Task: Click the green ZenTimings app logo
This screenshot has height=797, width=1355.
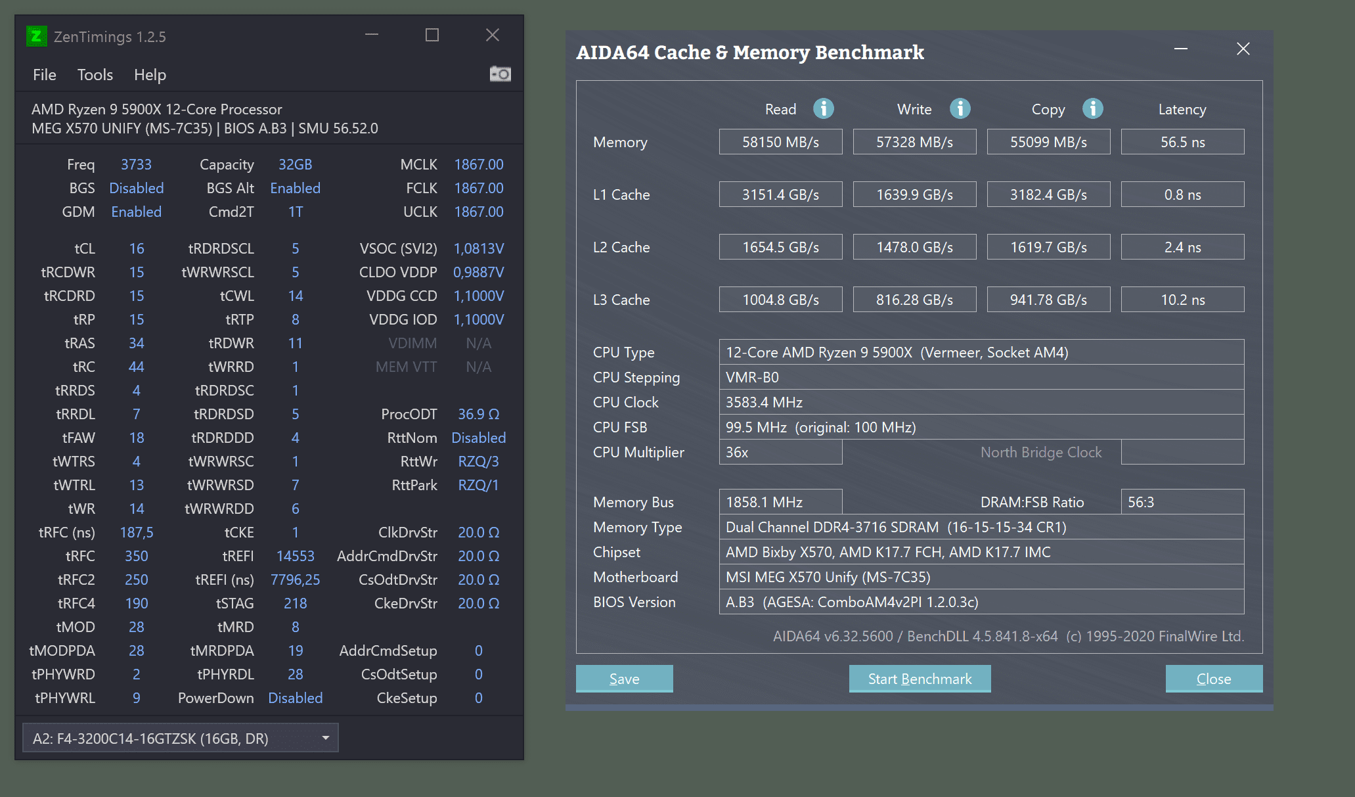Action: [x=36, y=36]
